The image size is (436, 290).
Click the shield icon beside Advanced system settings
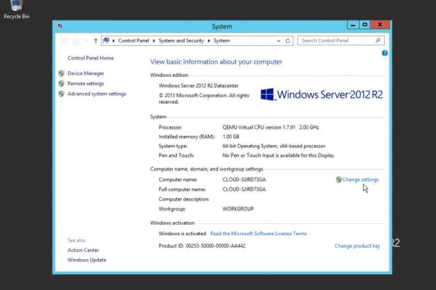coord(62,94)
